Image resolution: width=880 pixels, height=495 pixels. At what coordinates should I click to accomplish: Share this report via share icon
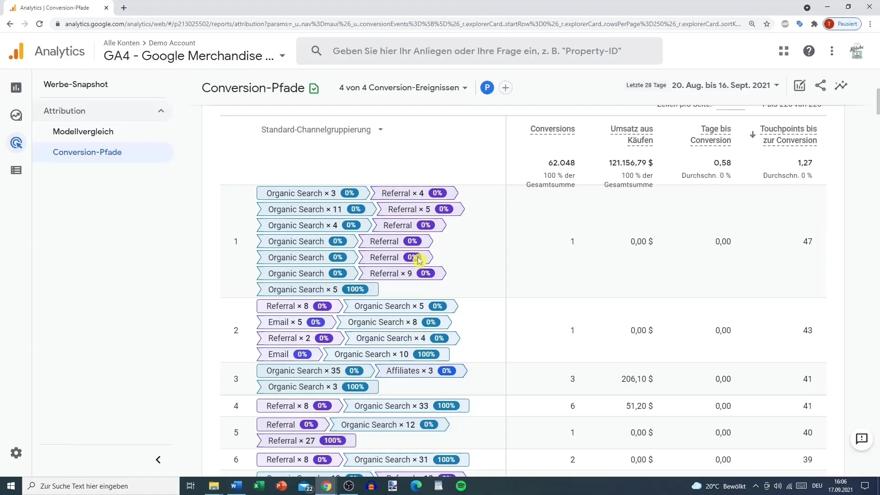click(x=820, y=85)
